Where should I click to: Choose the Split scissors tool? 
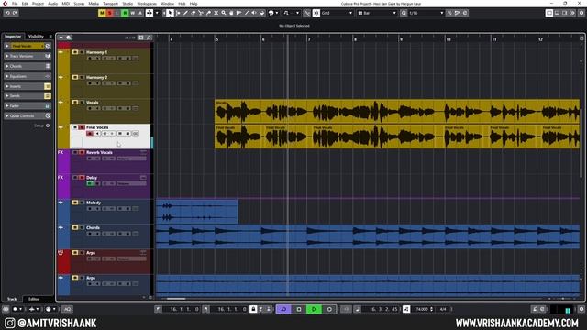coord(201,13)
